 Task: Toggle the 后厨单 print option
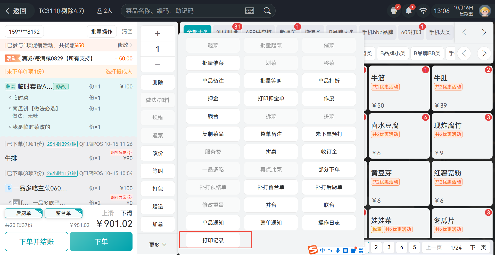23,213
